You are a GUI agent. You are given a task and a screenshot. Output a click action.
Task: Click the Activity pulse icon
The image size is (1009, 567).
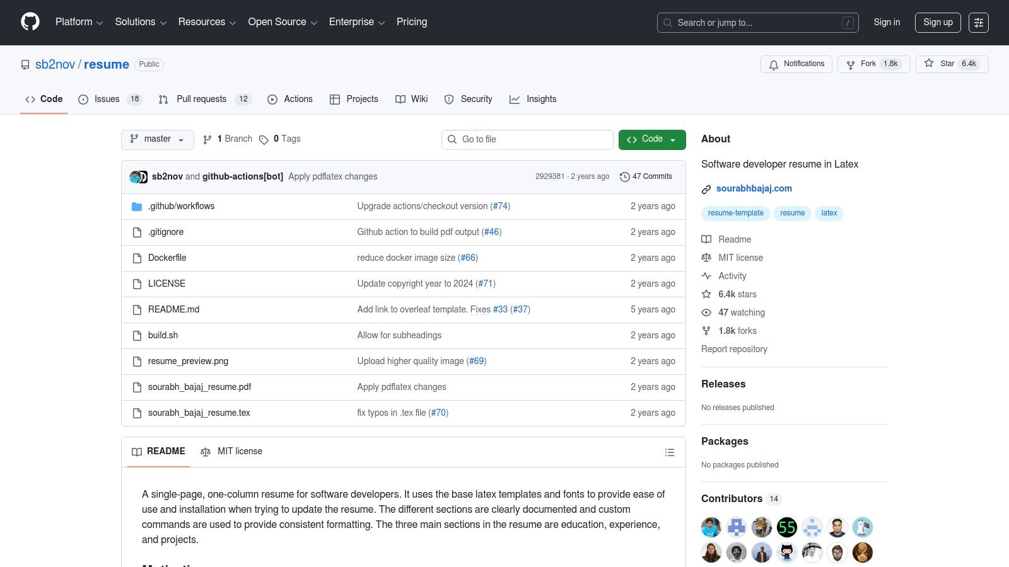706,276
